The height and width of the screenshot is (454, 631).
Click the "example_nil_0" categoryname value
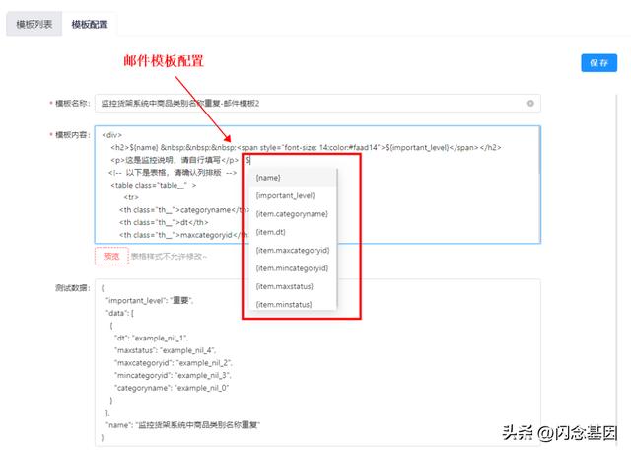click(x=201, y=388)
